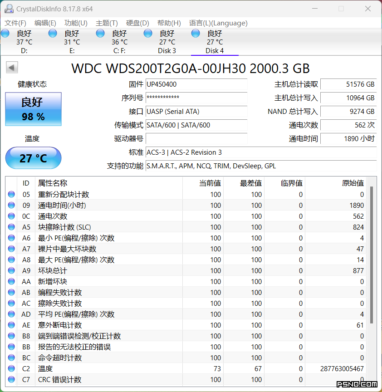Open the 主题(T) menu
Viewport: 382px width, 392px height.
click(107, 23)
